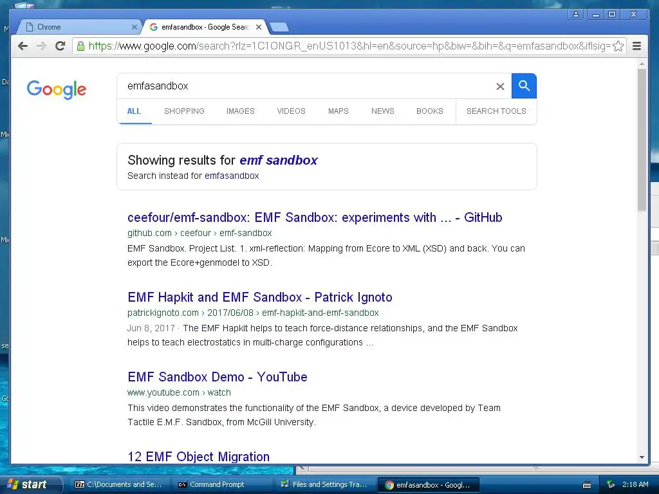Click the keyboard icon near the system tray
The image size is (659, 494).
pos(587,485)
